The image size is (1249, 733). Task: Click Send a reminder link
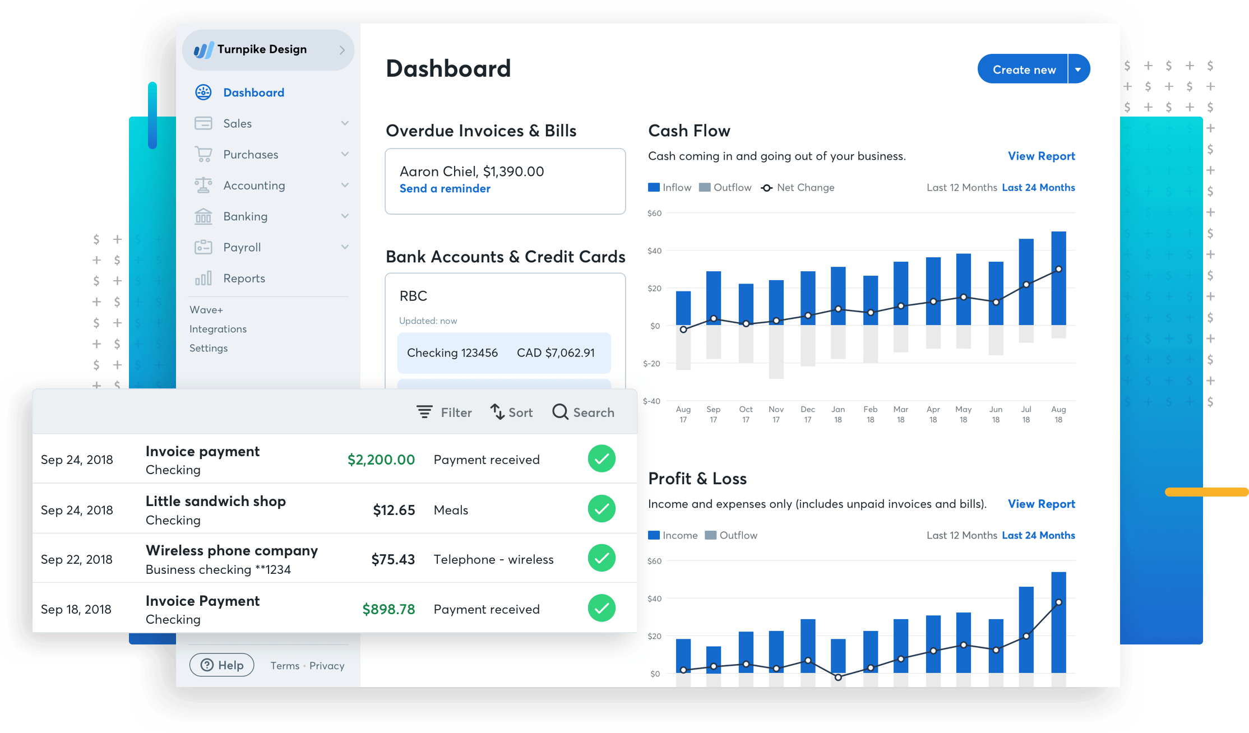(x=445, y=189)
